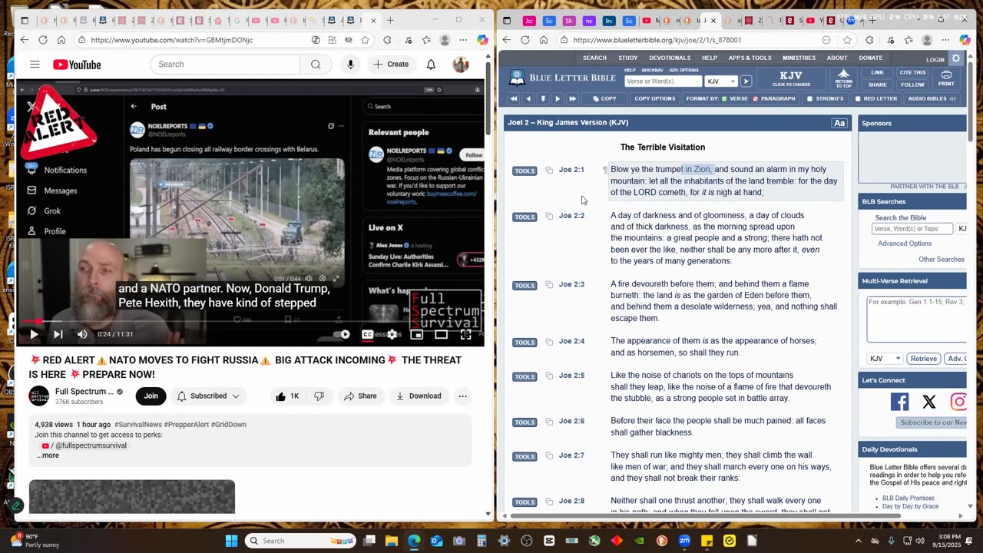
Task: Share the YouTube video
Action: click(x=360, y=396)
